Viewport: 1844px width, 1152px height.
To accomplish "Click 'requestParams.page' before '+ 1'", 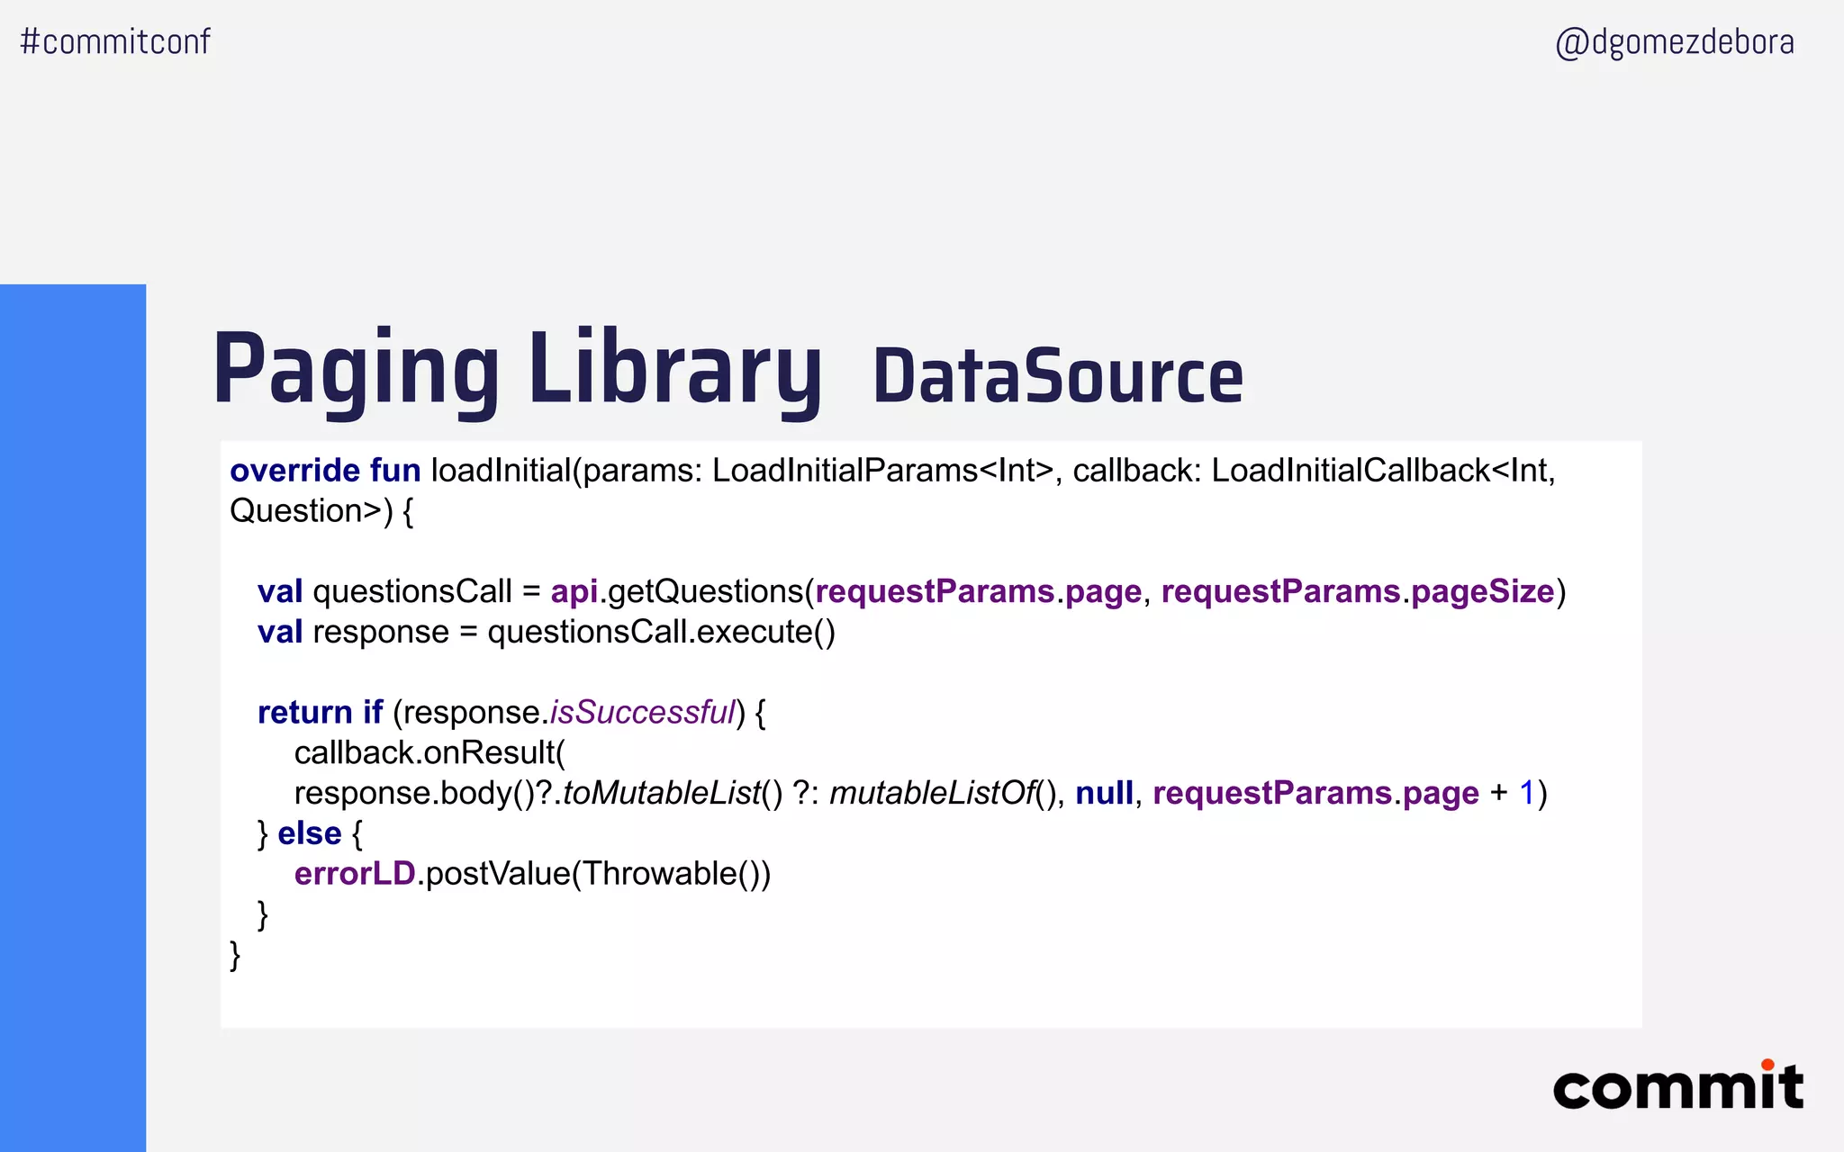I will click(x=1315, y=794).
